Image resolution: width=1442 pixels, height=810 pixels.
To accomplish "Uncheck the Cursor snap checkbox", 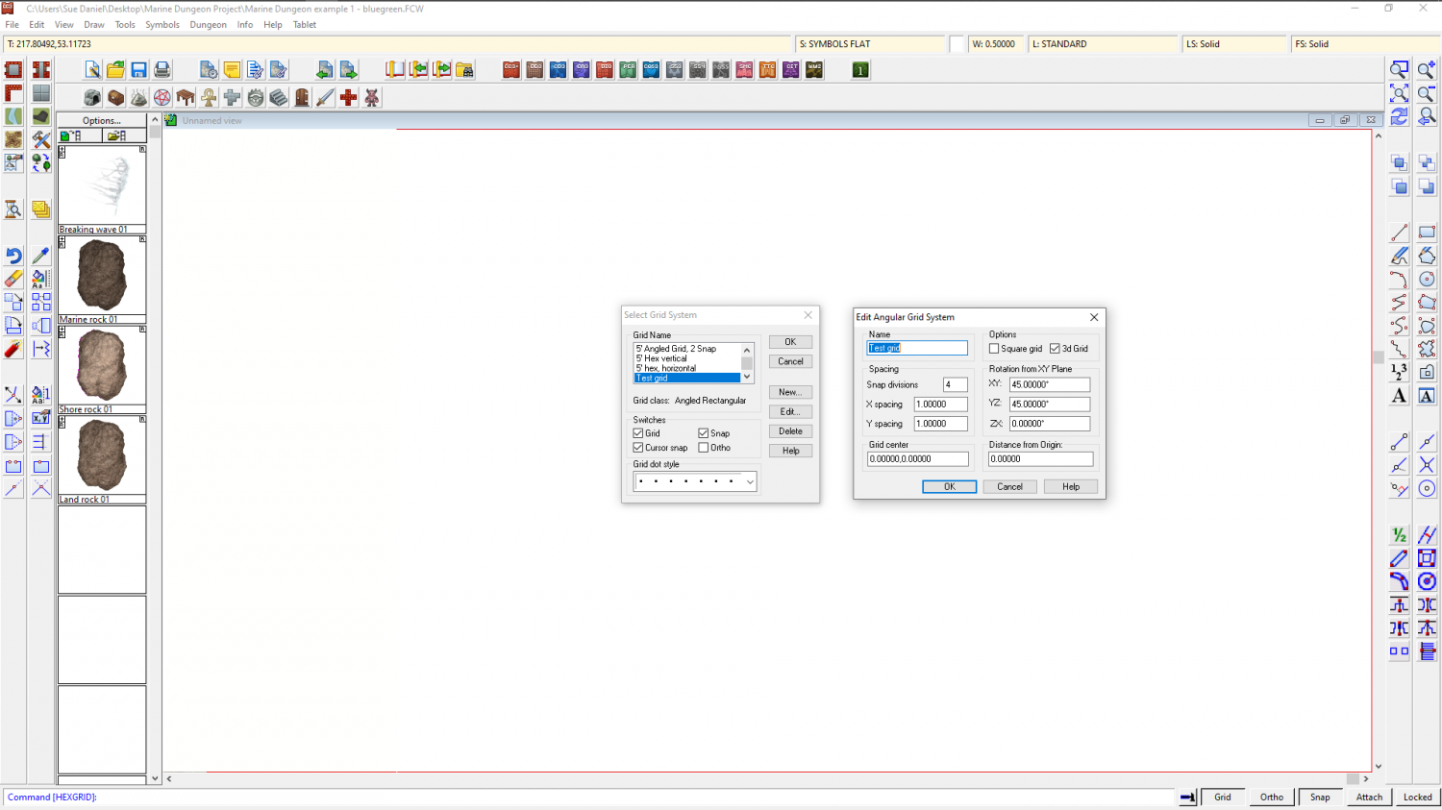I will point(638,448).
